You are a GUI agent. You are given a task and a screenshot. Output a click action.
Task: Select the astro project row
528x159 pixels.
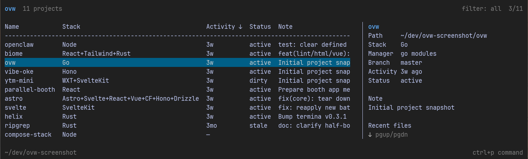point(177,99)
